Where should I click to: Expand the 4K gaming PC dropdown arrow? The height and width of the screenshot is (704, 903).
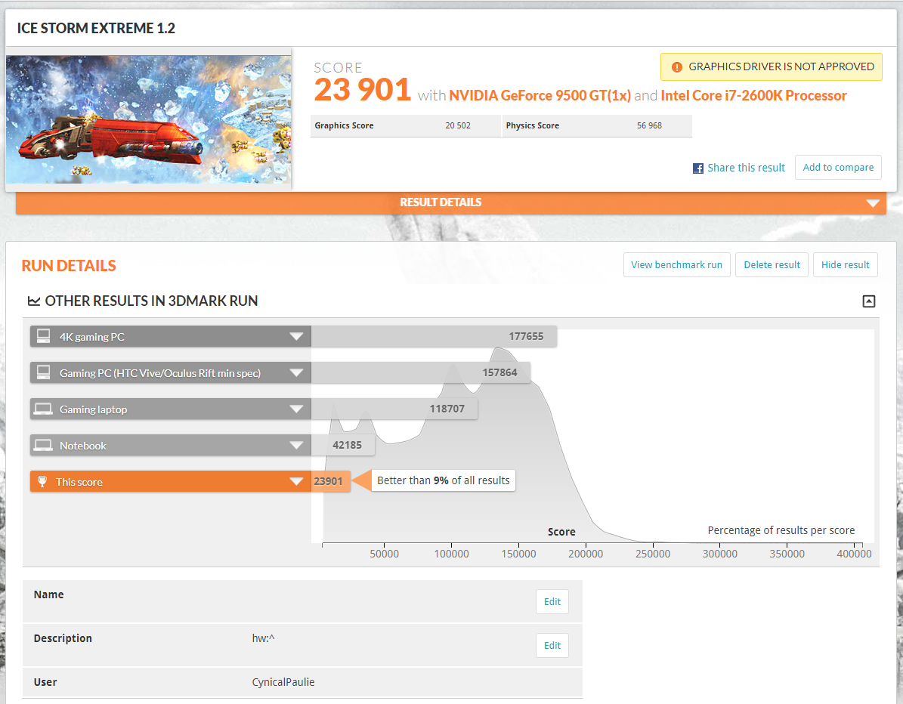pyautogui.click(x=296, y=337)
